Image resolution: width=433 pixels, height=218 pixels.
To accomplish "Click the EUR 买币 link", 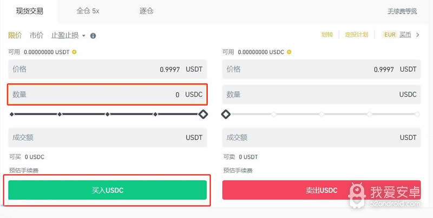I will (x=398, y=35).
